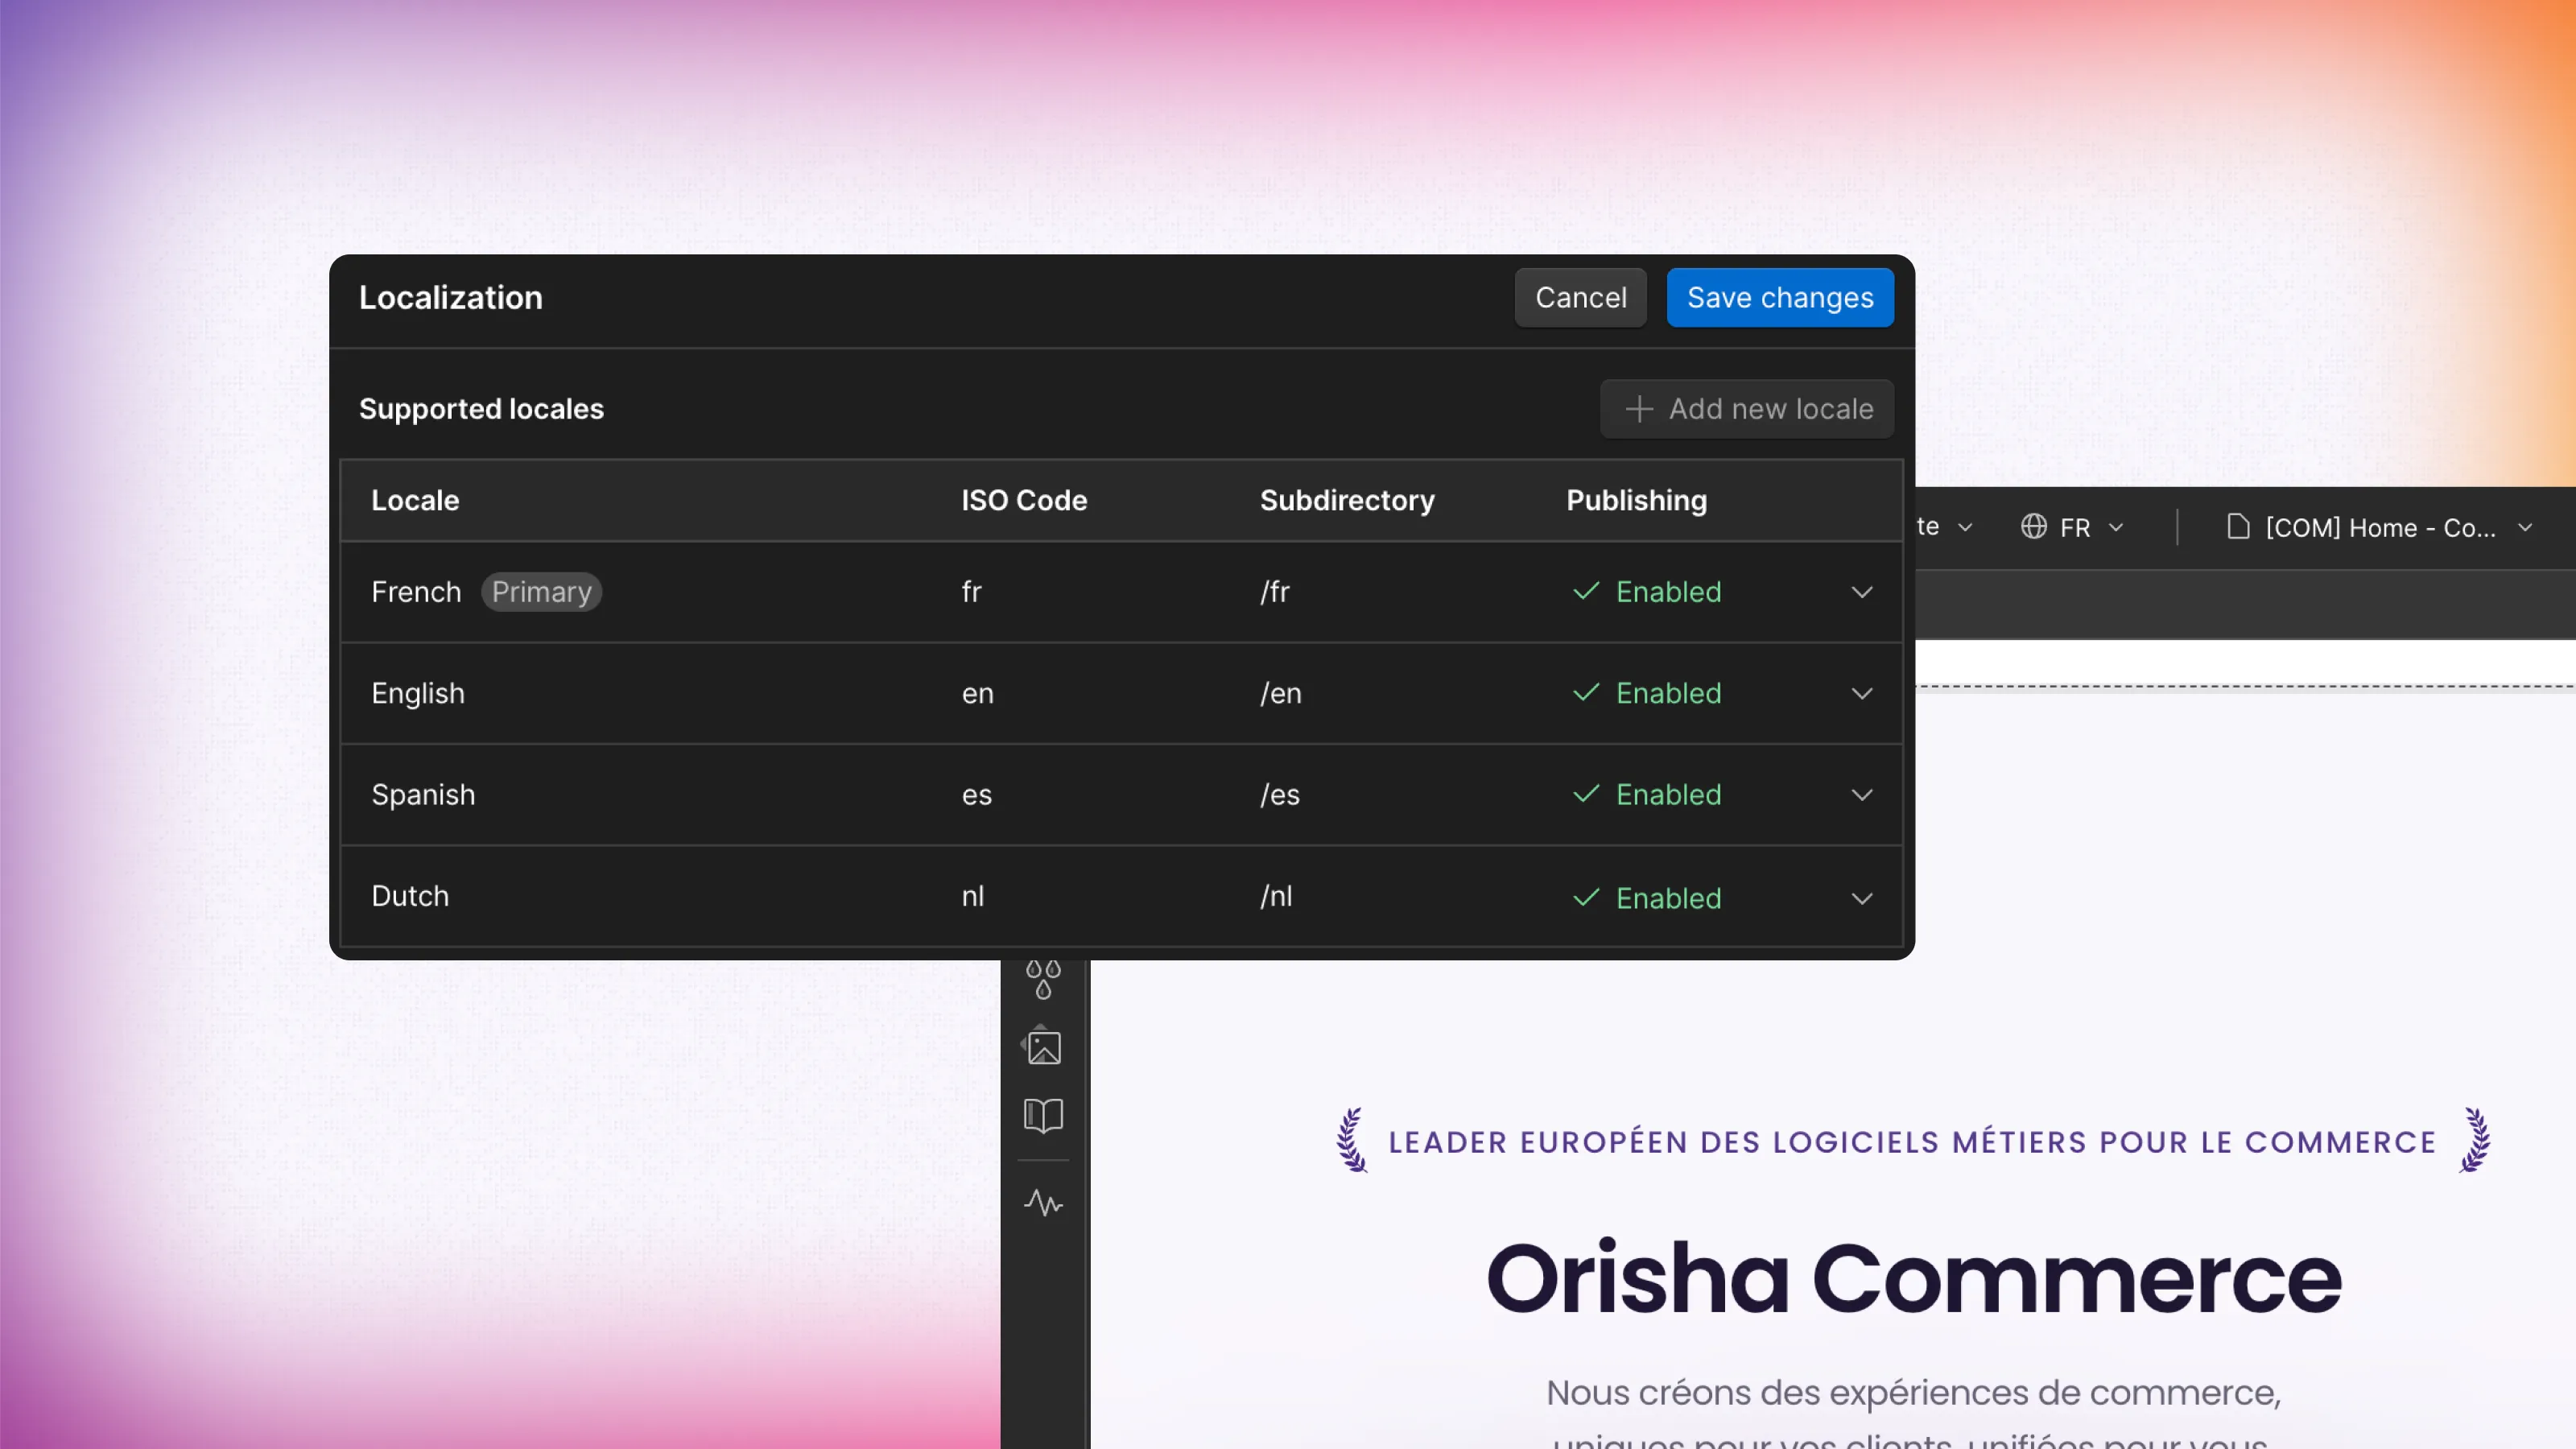Click subdirectory '/en' cell

(1280, 693)
